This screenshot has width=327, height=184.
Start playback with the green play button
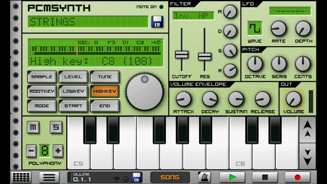point(232,177)
